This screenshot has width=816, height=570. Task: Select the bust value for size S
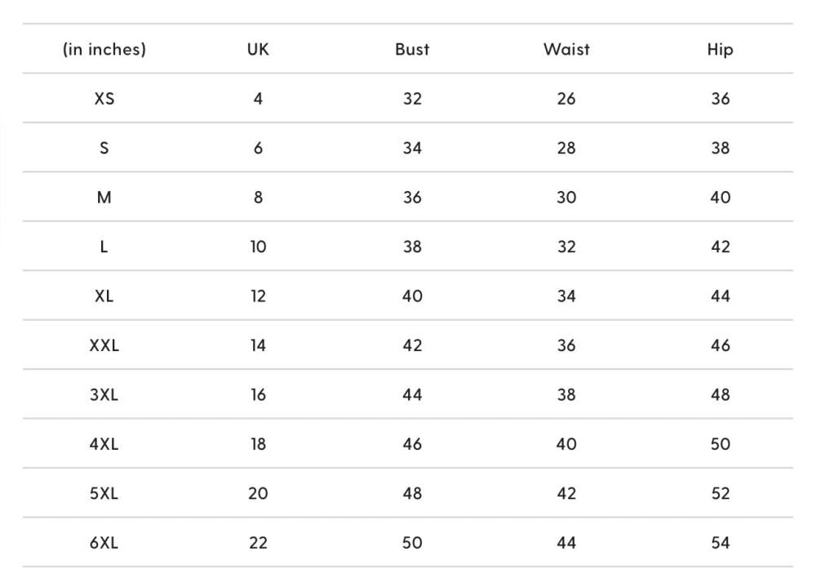(x=412, y=148)
